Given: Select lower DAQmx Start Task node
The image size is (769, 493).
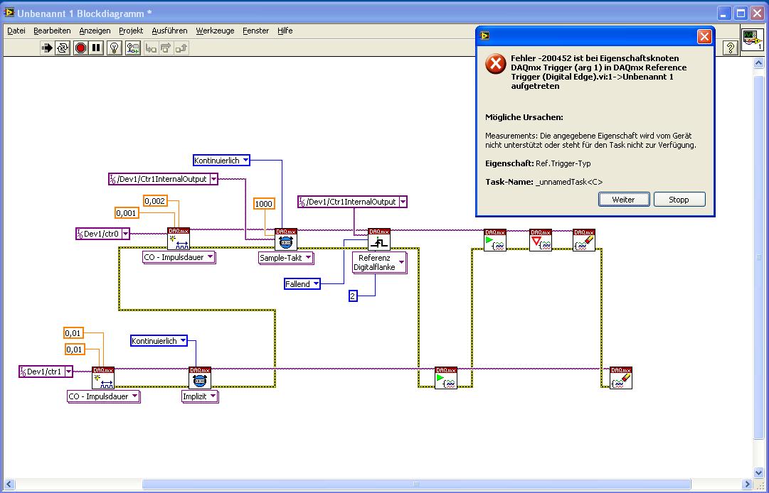Looking at the screenshot, I should [446, 378].
